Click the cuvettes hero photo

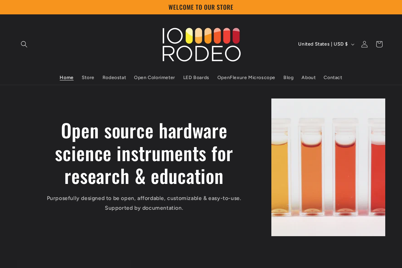[328, 167]
